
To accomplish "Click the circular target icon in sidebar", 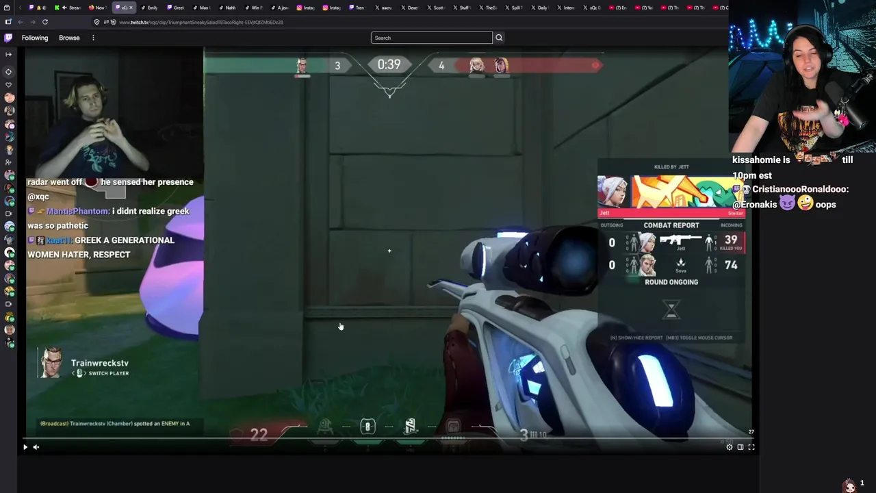I will tap(8, 72).
